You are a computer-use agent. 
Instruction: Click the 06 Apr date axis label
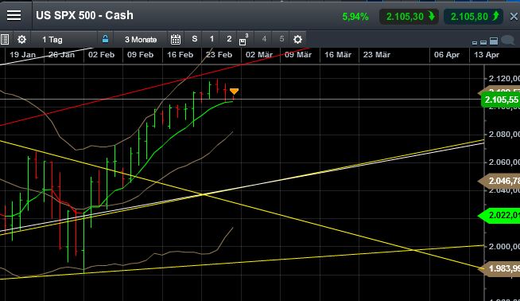point(447,55)
